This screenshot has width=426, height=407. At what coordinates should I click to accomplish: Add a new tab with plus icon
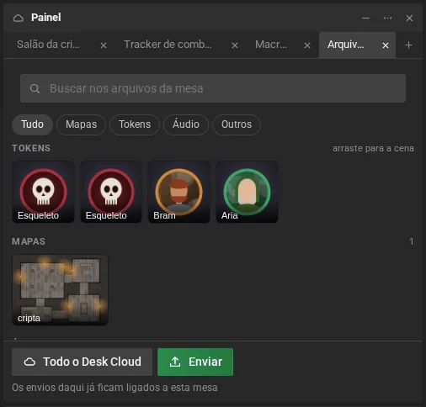click(408, 45)
